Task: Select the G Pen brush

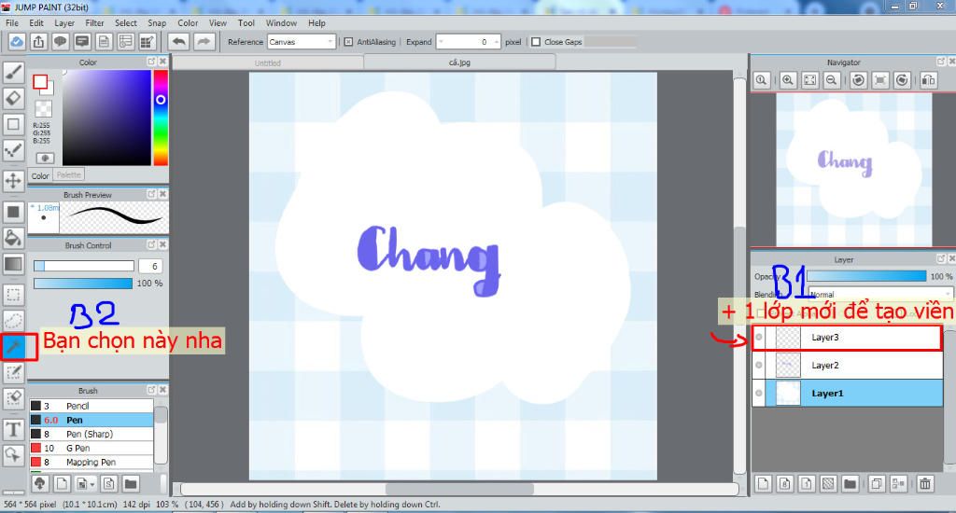Action: (x=91, y=448)
